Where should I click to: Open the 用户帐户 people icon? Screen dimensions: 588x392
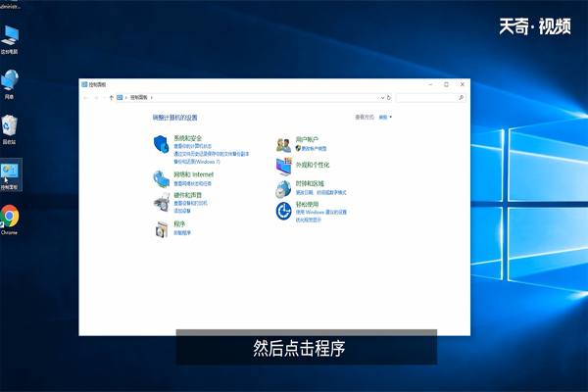pyautogui.click(x=283, y=145)
